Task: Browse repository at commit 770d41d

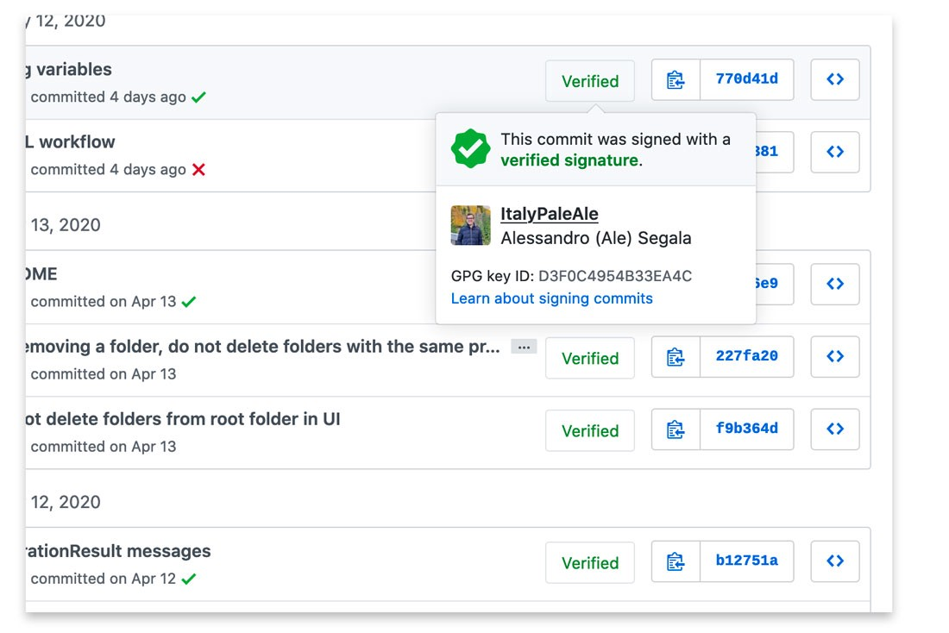Action: point(835,80)
